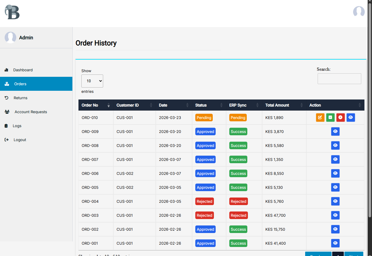Viewport: 372px width, 256px height.
Task: Click the Pending ERP Sync badge of ORD-010
Action: coord(238,118)
